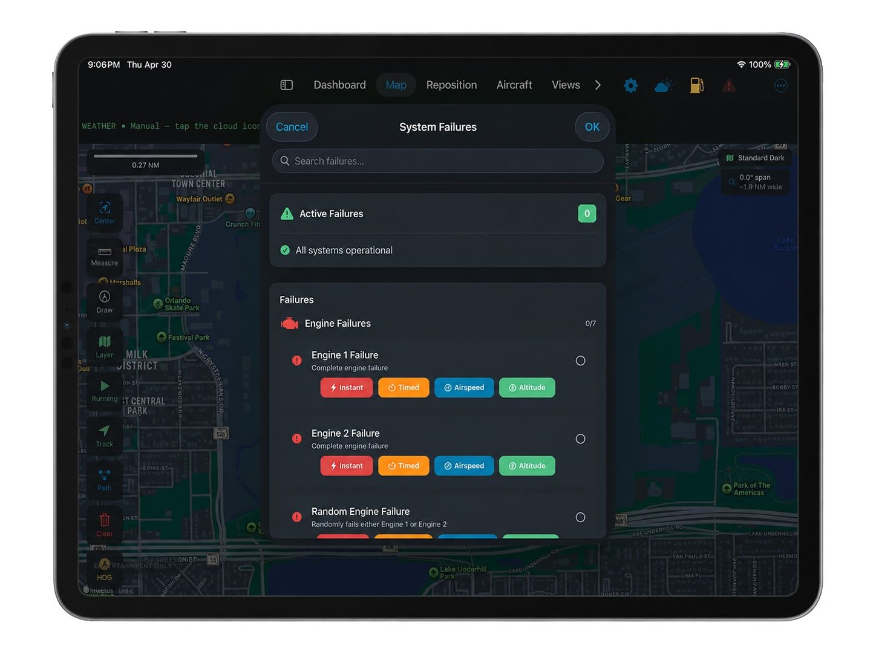
Task: Click the Active Failures count badge
Action: click(587, 214)
